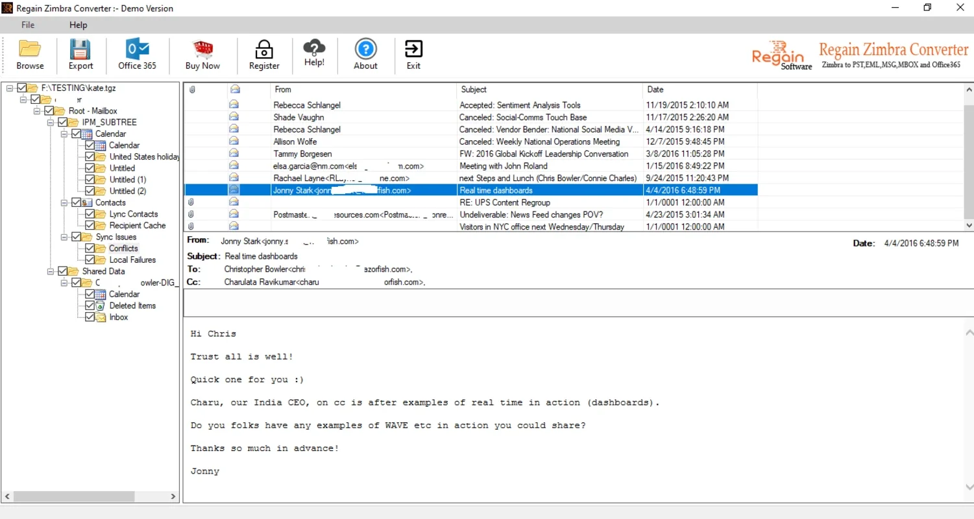Click the email list scroll up arrow
The image size is (974, 519).
pyautogui.click(x=969, y=90)
